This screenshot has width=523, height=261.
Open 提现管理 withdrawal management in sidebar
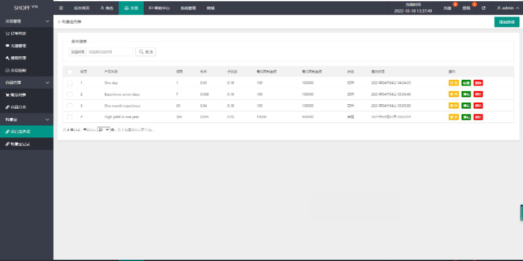click(x=26, y=58)
